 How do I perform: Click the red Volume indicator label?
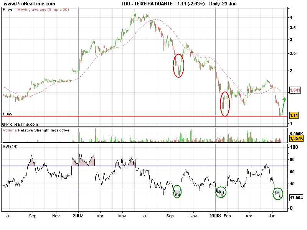[10, 130]
